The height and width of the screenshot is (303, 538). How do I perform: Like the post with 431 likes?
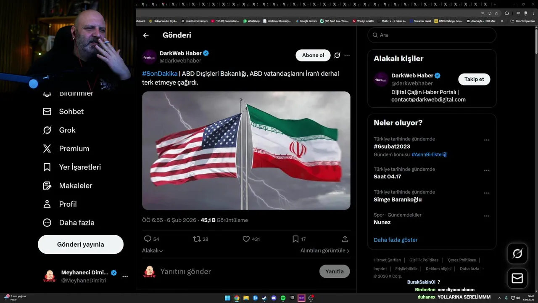coord(246,239)
